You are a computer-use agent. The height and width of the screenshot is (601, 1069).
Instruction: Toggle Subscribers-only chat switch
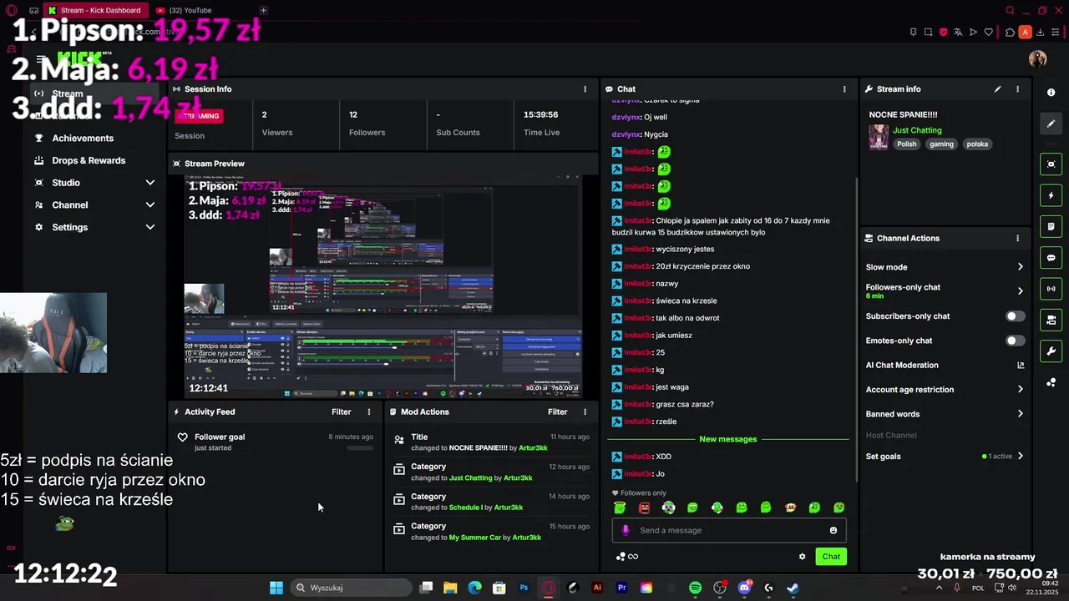1015,316
